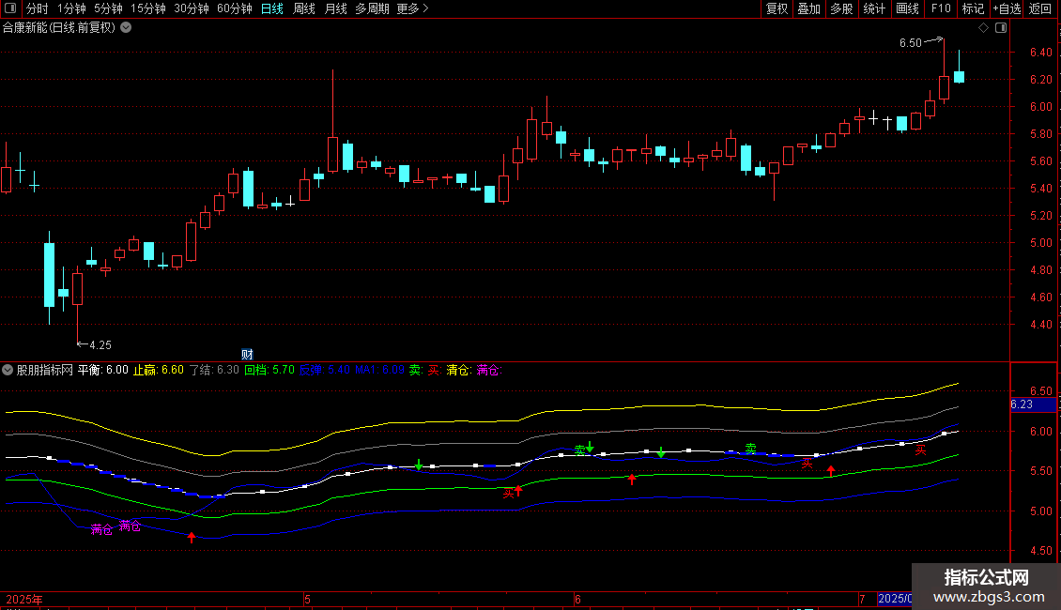
Task: Select the 1分钟 period tab
Action: (71, 8)
